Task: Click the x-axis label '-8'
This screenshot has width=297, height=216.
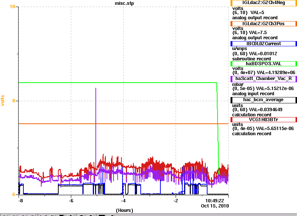Action: [20, 200]
